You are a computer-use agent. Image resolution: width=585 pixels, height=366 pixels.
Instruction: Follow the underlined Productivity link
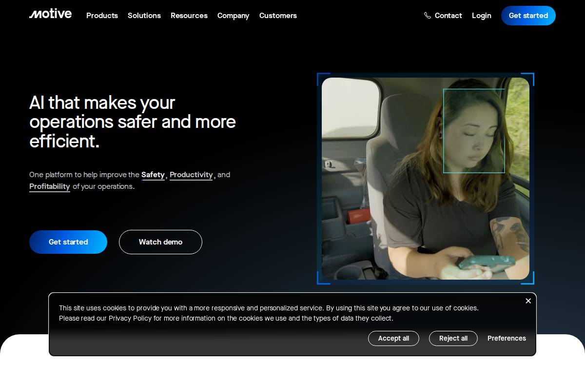191,175
